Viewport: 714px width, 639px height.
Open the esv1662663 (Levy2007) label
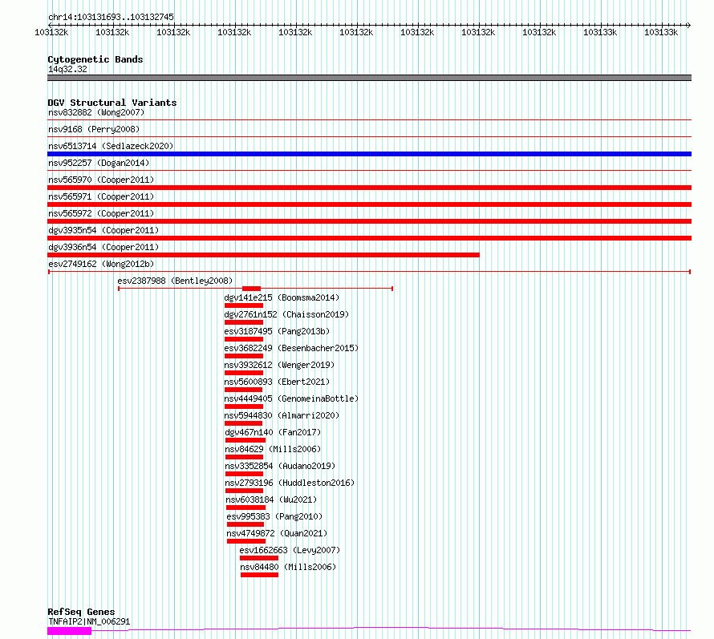(x=290, y=550)
